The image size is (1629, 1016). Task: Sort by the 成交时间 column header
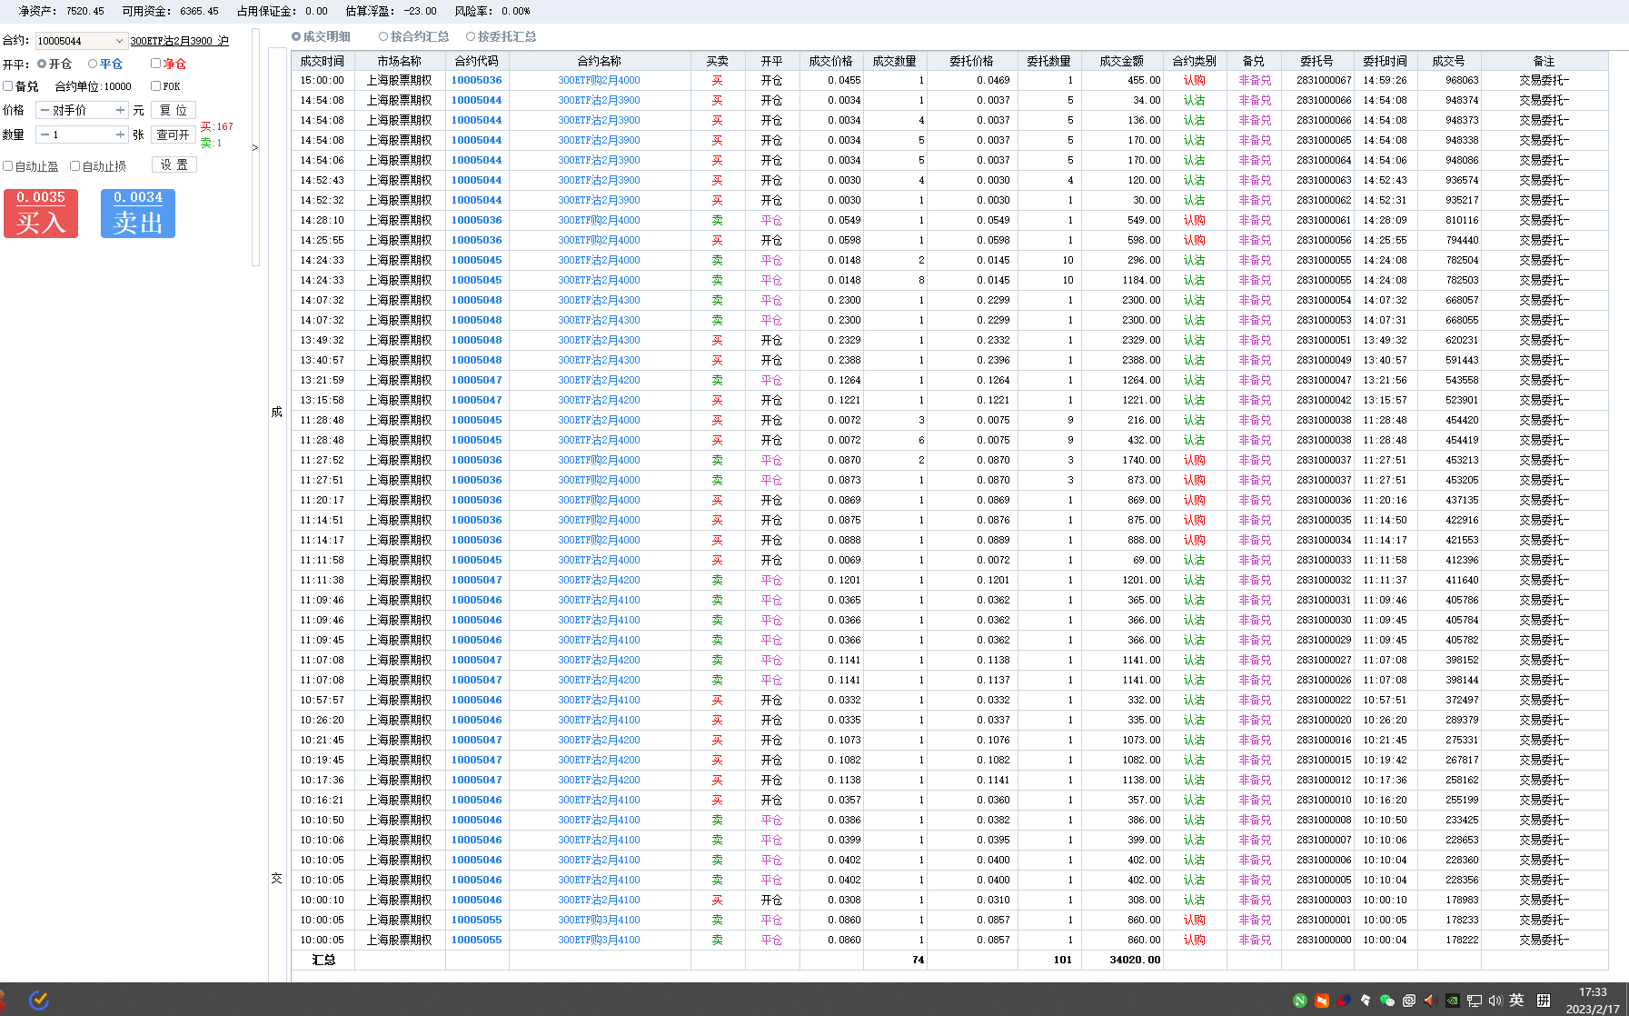coord(323,61)
